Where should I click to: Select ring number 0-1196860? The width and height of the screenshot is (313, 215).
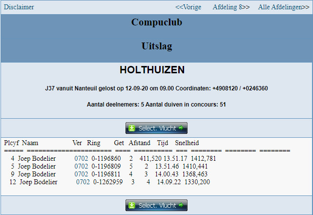[x=106, y=158]
